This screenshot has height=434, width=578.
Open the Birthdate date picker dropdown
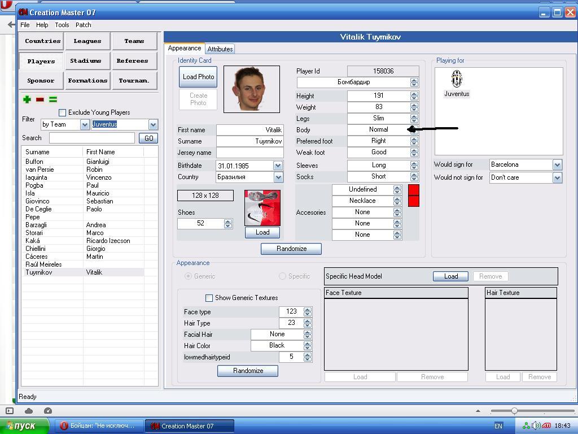(278, 166)
